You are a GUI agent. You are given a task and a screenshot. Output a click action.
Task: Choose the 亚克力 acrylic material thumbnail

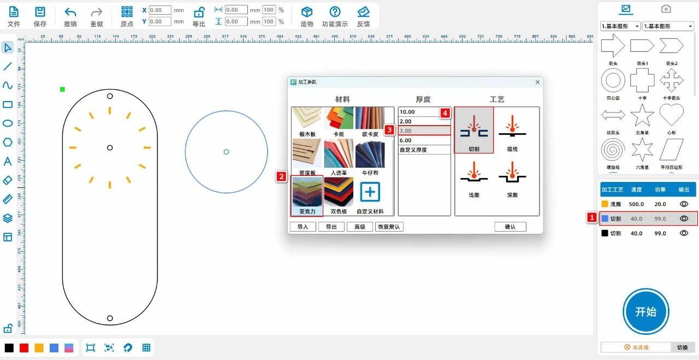pyautogui.click(x=307, y=194)
